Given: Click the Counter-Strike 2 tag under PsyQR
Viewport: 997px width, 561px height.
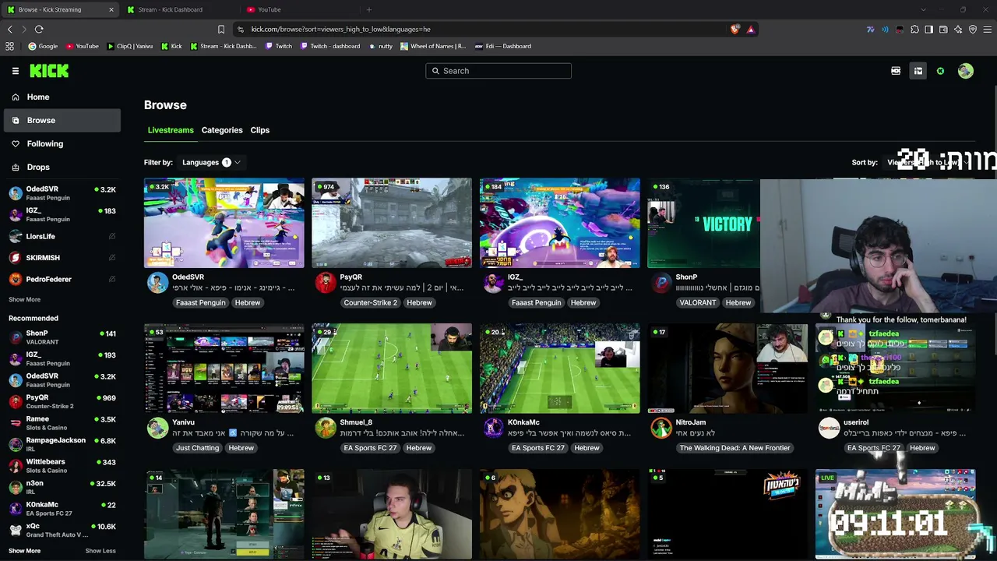Looking at the screenshot, I should 370,302.
